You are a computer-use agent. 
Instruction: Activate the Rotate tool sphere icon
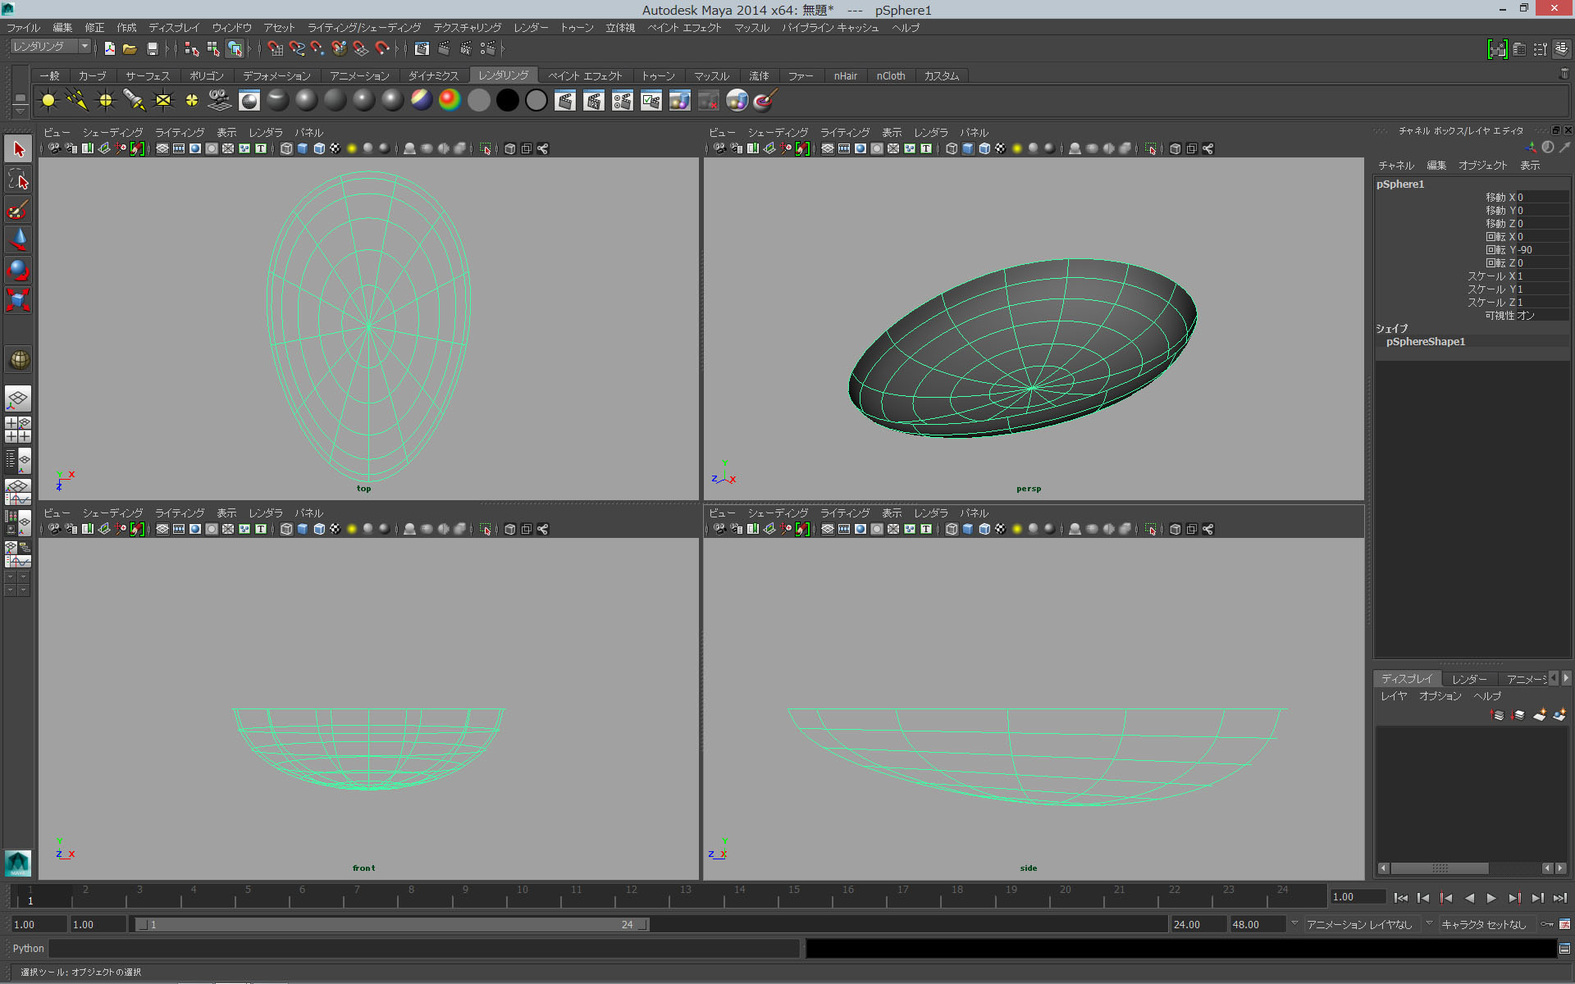(18, 270)
